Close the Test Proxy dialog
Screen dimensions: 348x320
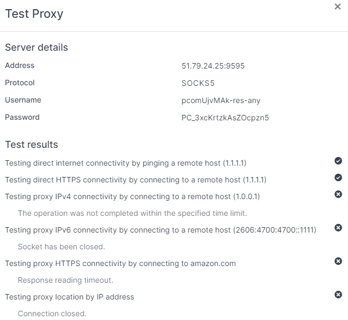(x=338, y=7)
